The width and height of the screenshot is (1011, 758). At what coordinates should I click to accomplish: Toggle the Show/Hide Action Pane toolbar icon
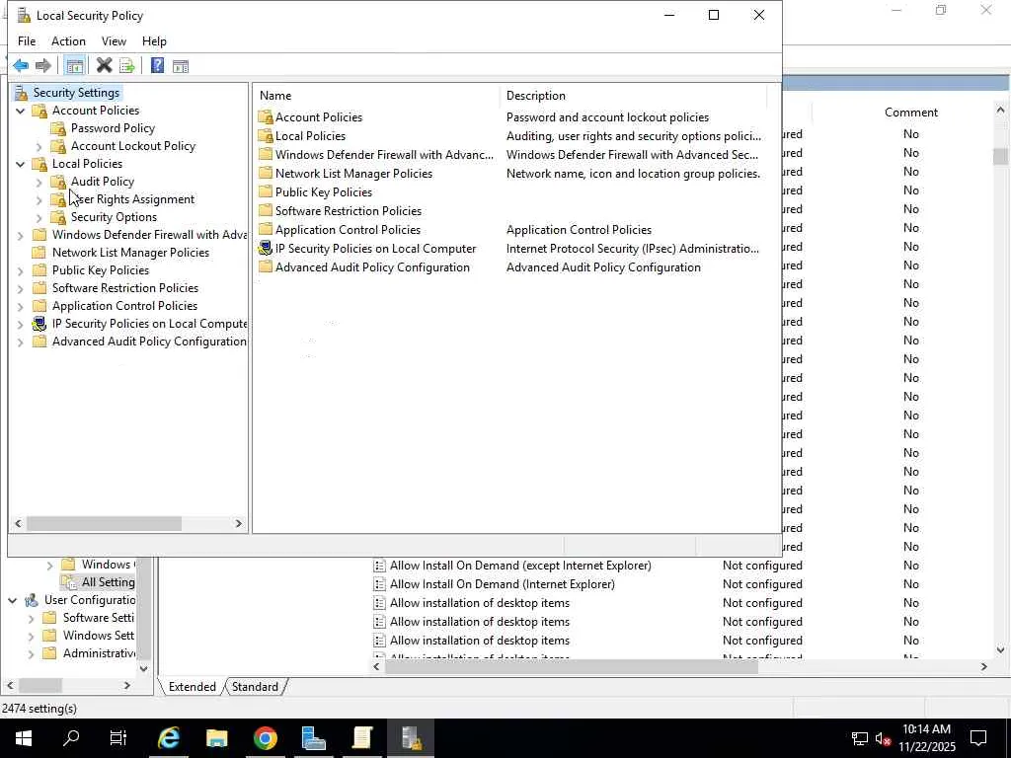181,66
